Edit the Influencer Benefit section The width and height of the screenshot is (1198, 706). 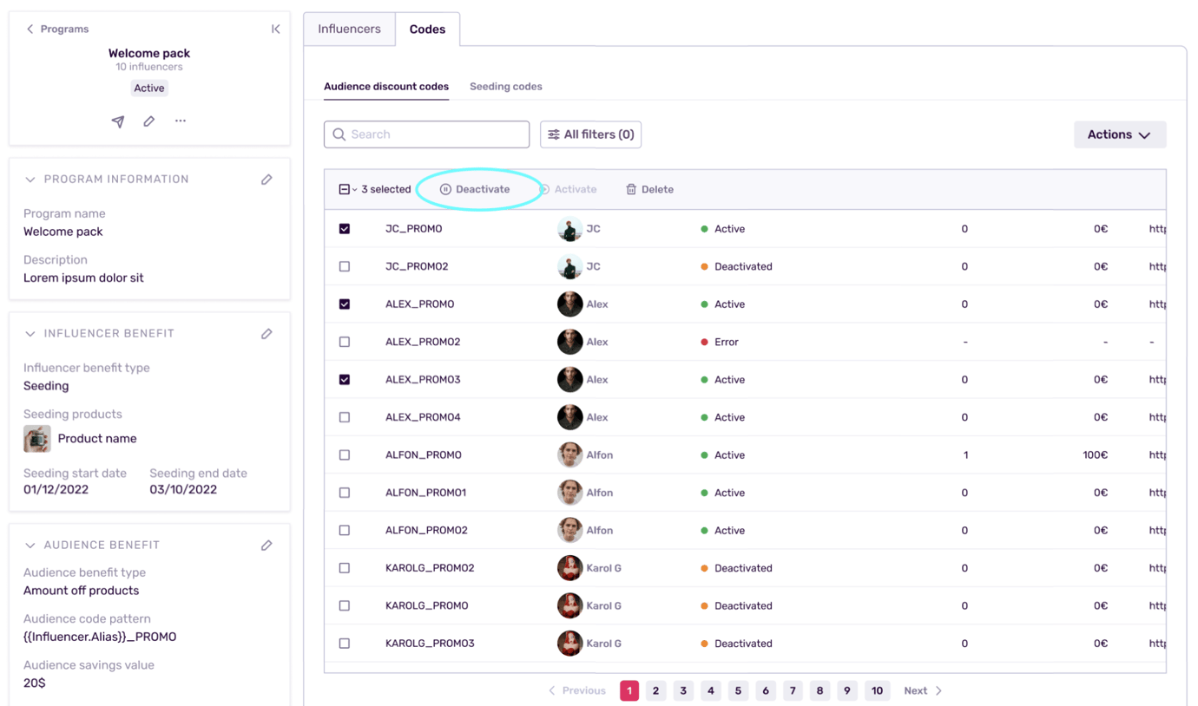tap(267, 333)
